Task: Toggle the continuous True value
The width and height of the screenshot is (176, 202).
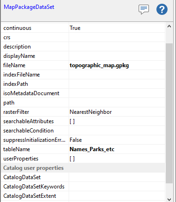Action: tap(117, 28)
